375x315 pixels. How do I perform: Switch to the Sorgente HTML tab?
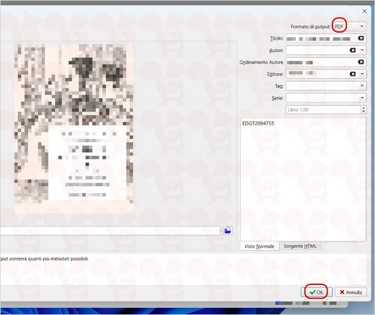300,246
